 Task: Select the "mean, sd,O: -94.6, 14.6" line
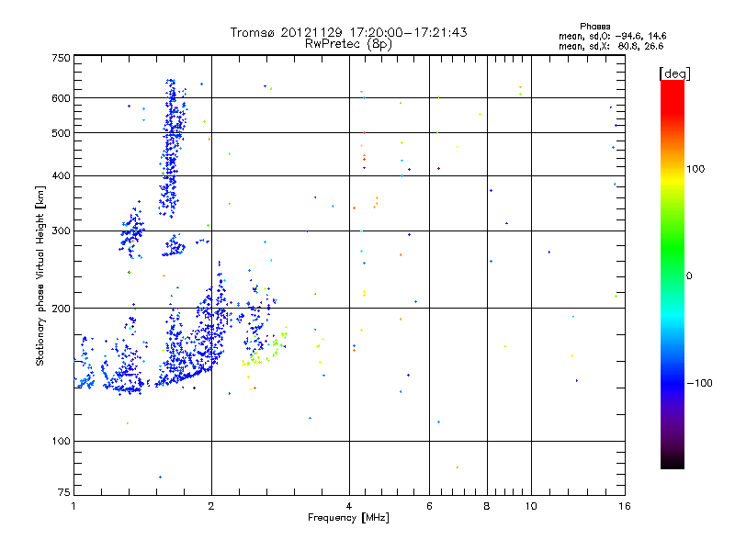612,36
